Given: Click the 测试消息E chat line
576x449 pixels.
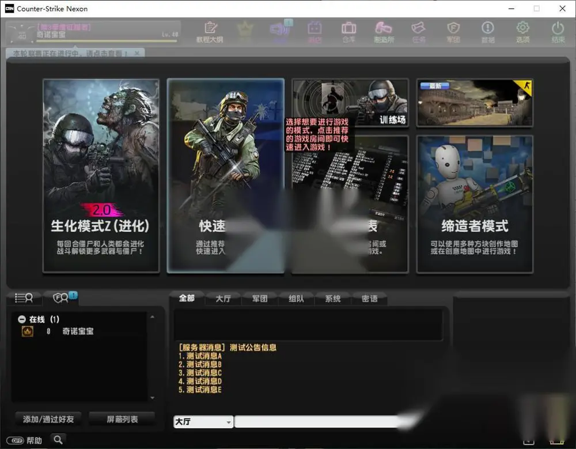Looking at the screenshot, I should [200, 390].
